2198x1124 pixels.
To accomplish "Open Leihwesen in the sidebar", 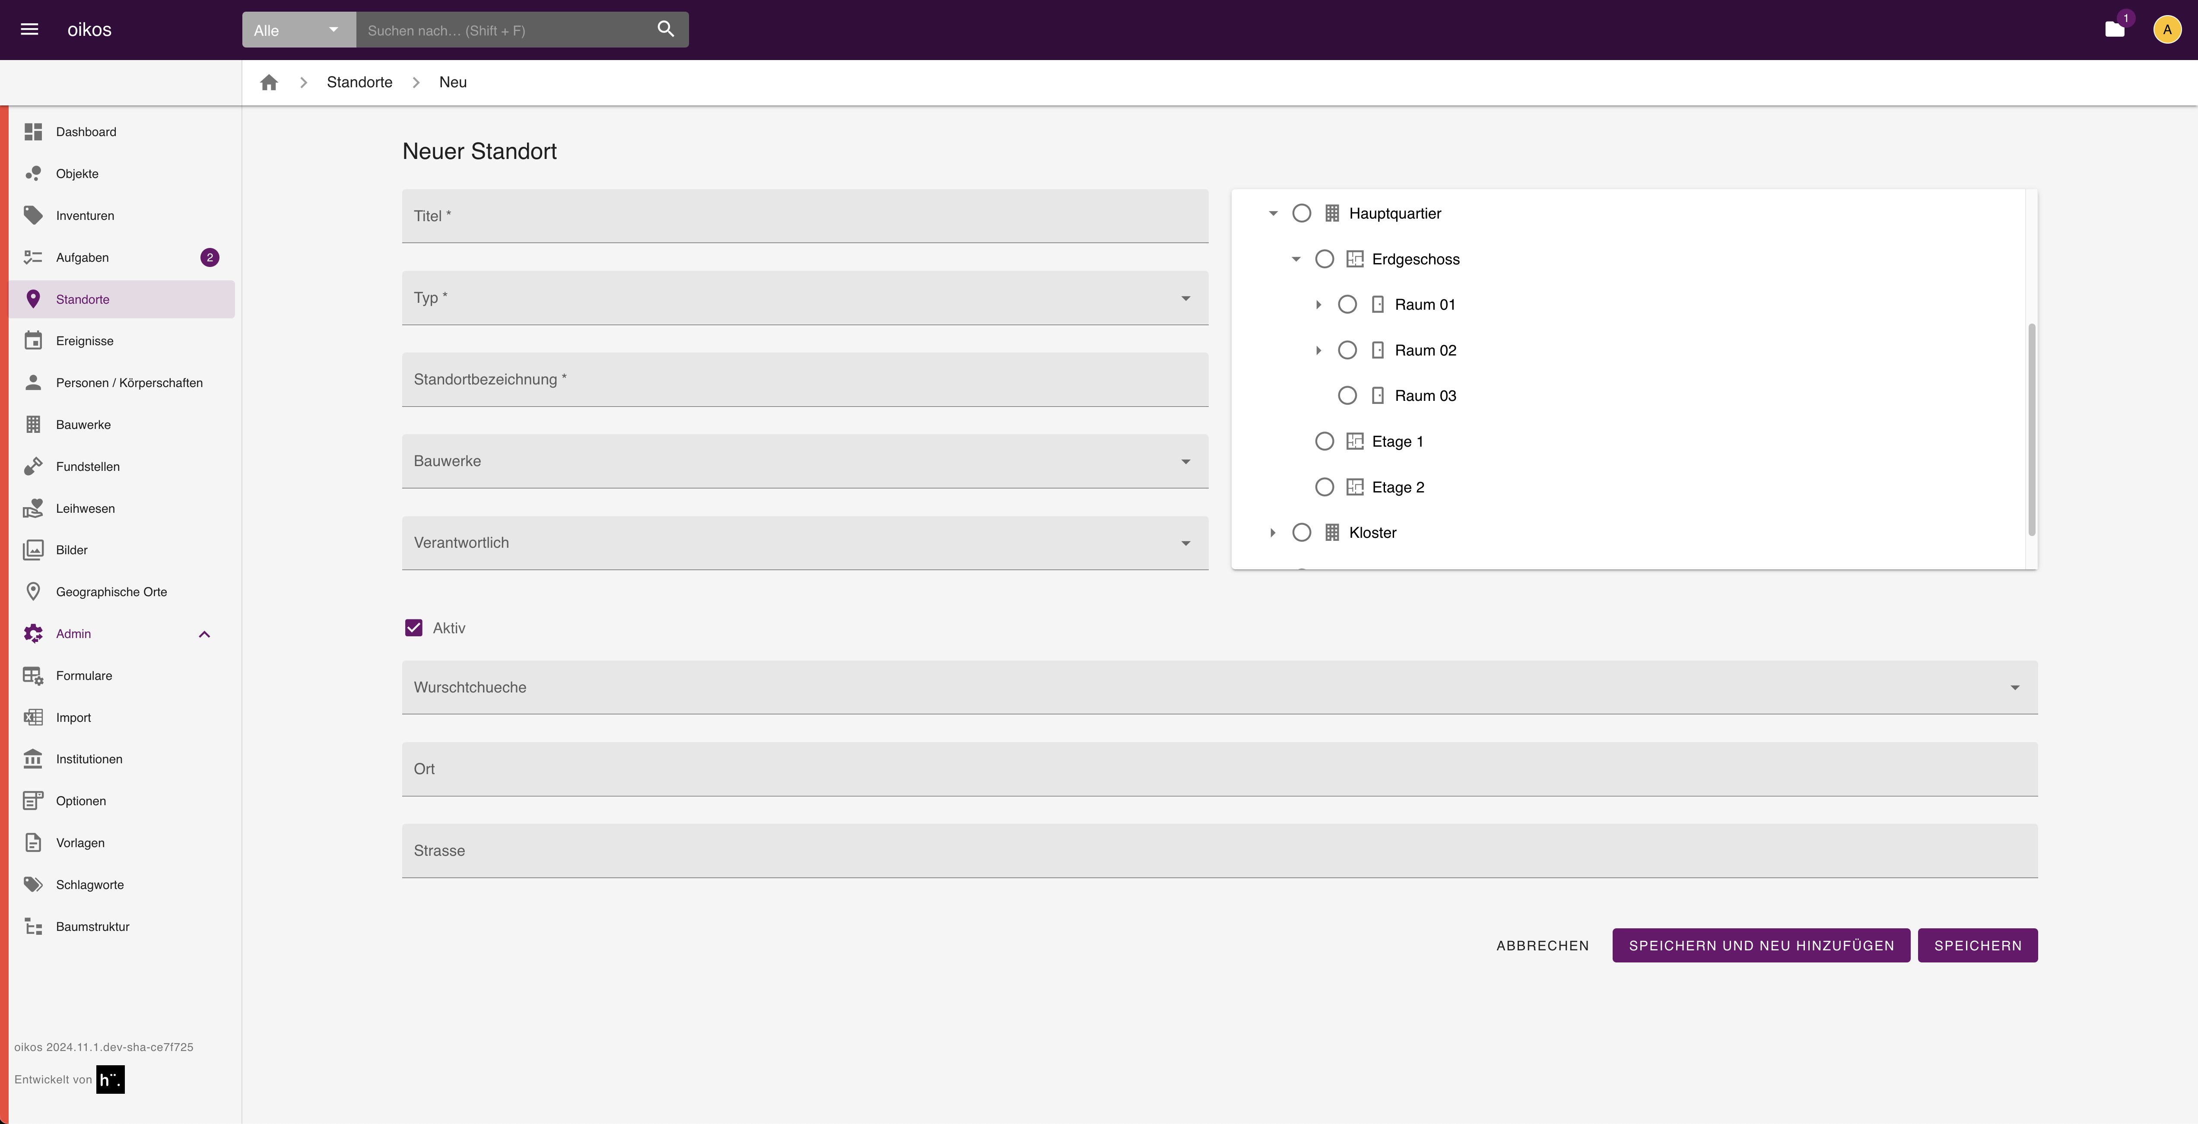I will 121,508.
